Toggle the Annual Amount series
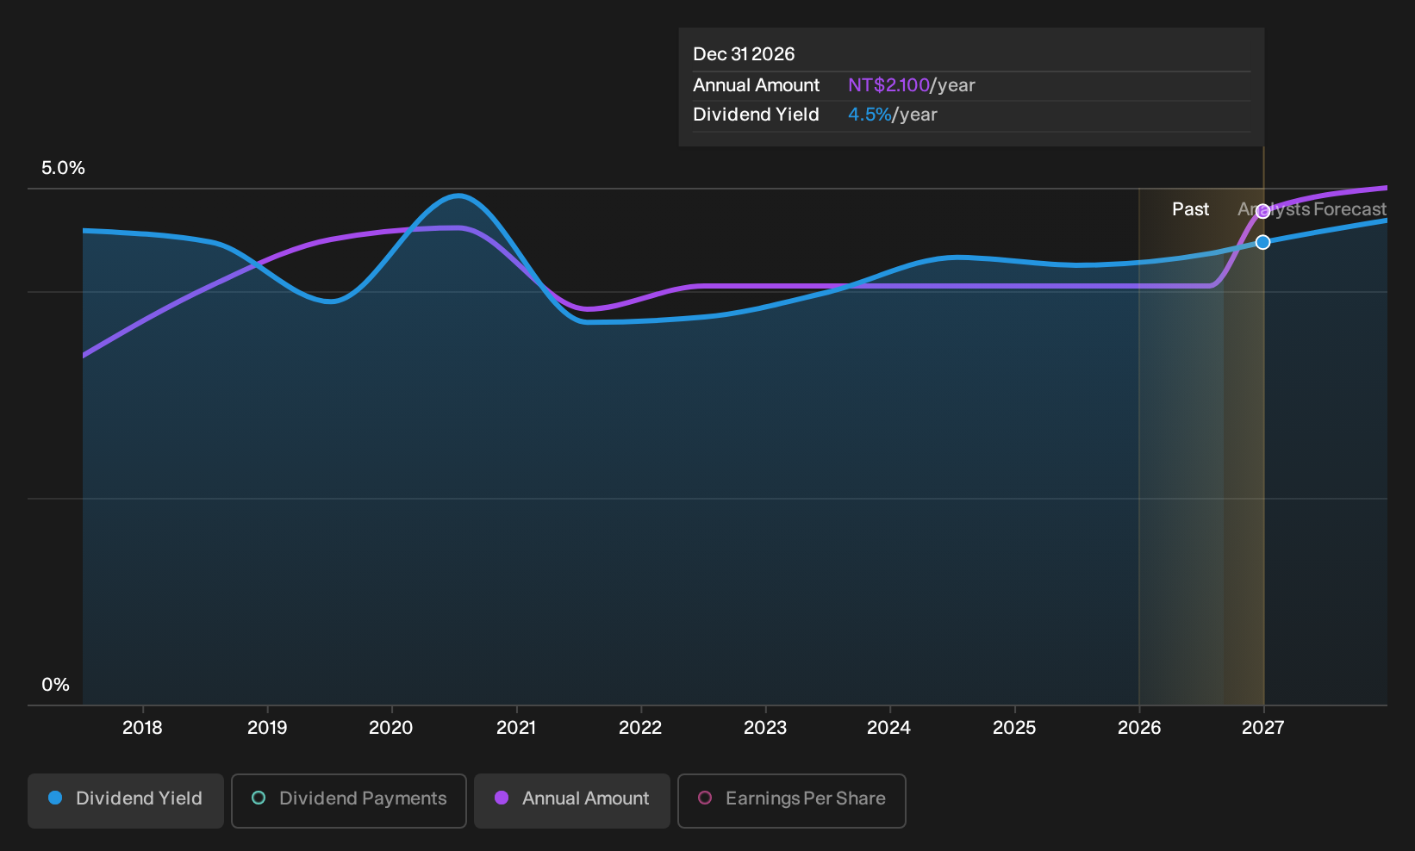The width and height of the screenshot is (1415, 851). [572, 800]
